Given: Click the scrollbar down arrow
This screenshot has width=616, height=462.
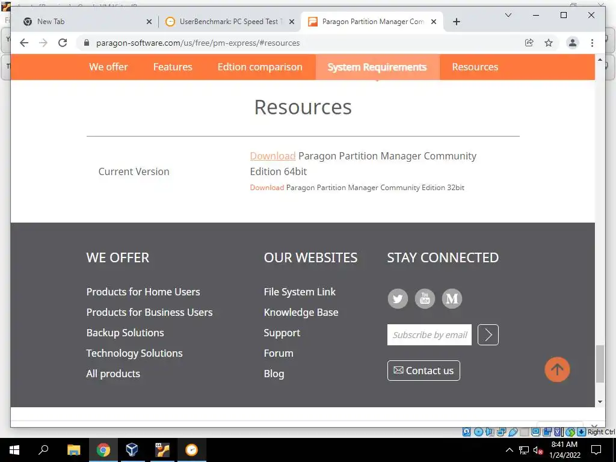Looking at the screenshot, I should click(x=600, y=401).
